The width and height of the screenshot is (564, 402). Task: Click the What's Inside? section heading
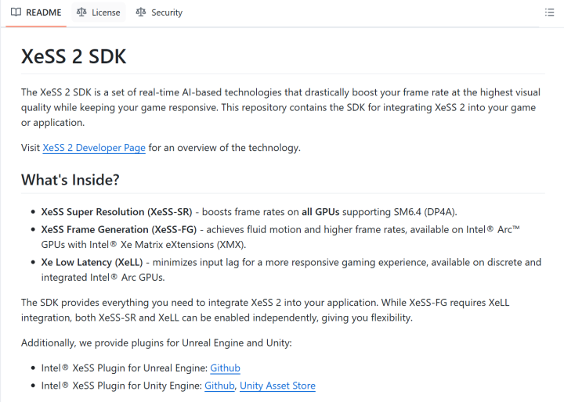(70, 180)
